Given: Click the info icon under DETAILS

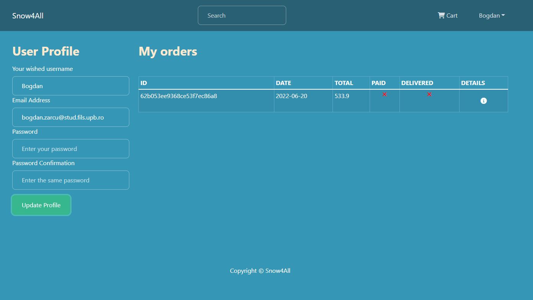Looking at the screenshot, I should coord(483,100).
